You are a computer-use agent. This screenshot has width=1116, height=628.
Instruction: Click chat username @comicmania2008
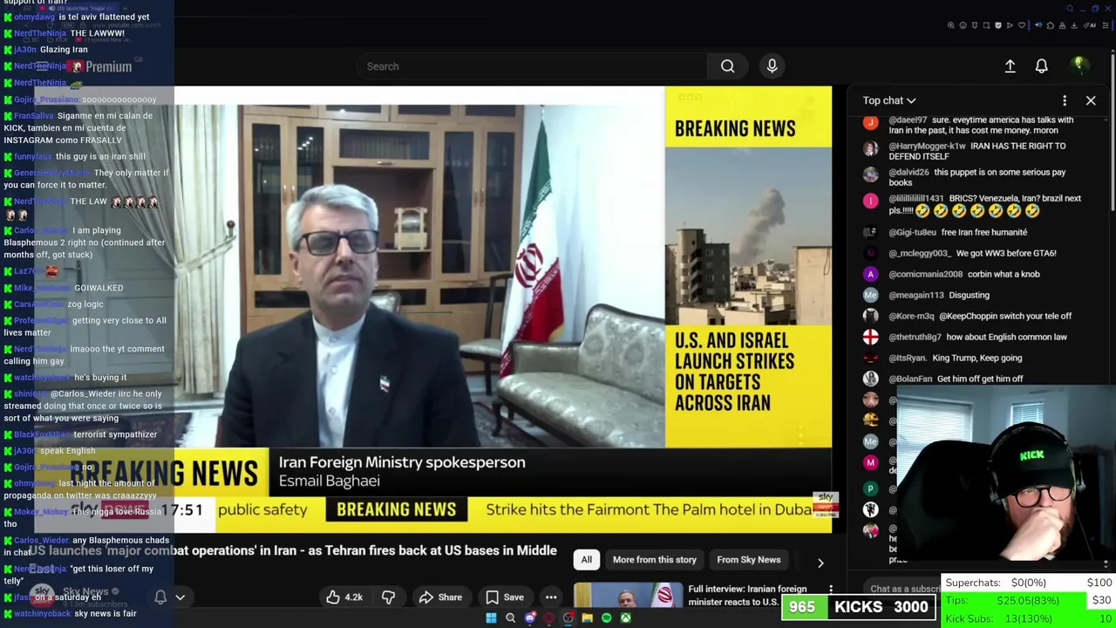[x=926, y=274]
